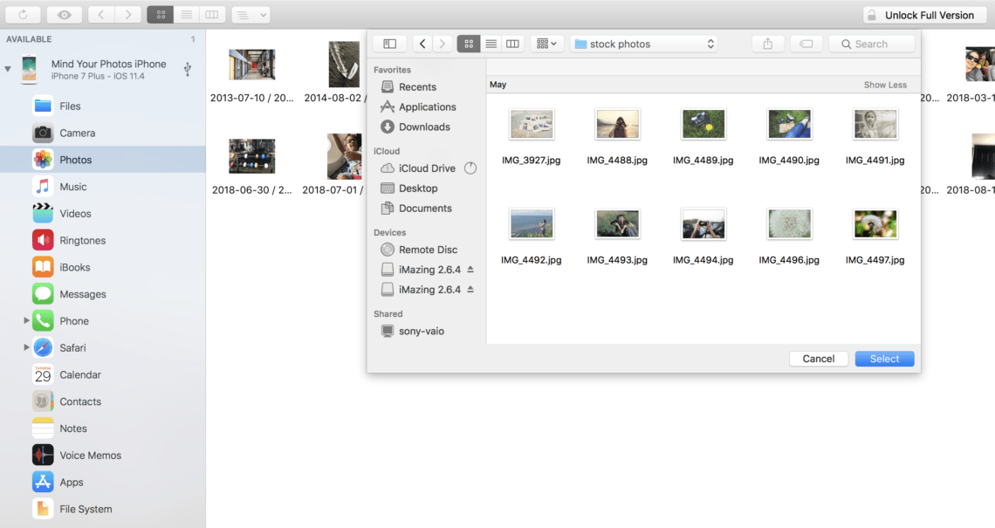Select the IMG_4492.jpg thumbnail
The width and height of the screenshot is (995, 528).
(532, 223)
